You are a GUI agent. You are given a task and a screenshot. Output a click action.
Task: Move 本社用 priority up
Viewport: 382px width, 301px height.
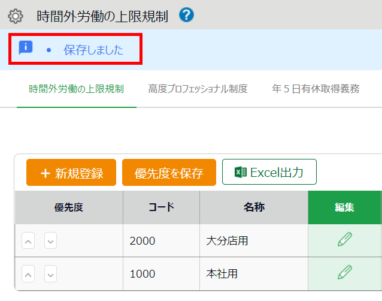tap(29, 274)
